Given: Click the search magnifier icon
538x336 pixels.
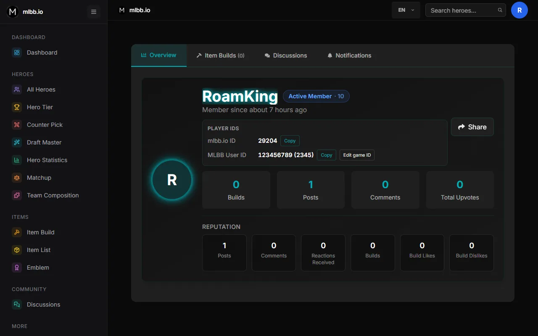Looking at the screenshot, I should 500,10.
